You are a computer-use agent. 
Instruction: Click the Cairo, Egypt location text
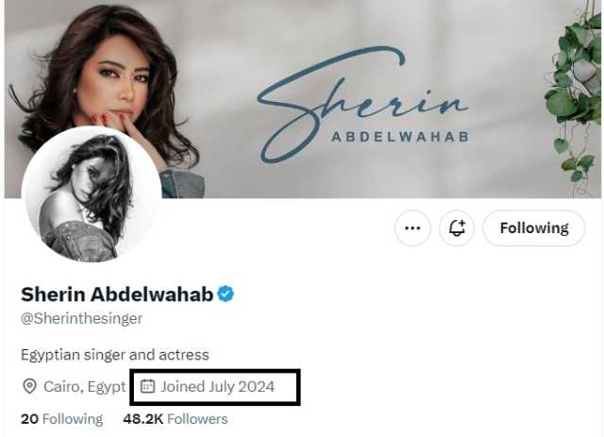coord(85,387)
